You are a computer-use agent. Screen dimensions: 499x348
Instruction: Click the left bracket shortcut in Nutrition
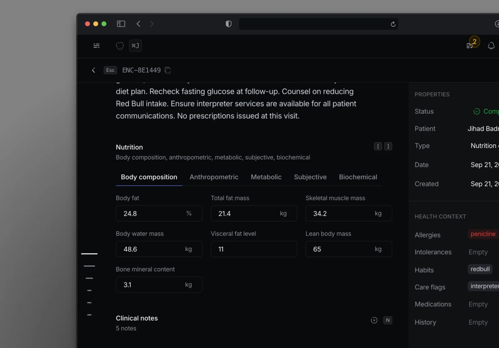[378, 146]
